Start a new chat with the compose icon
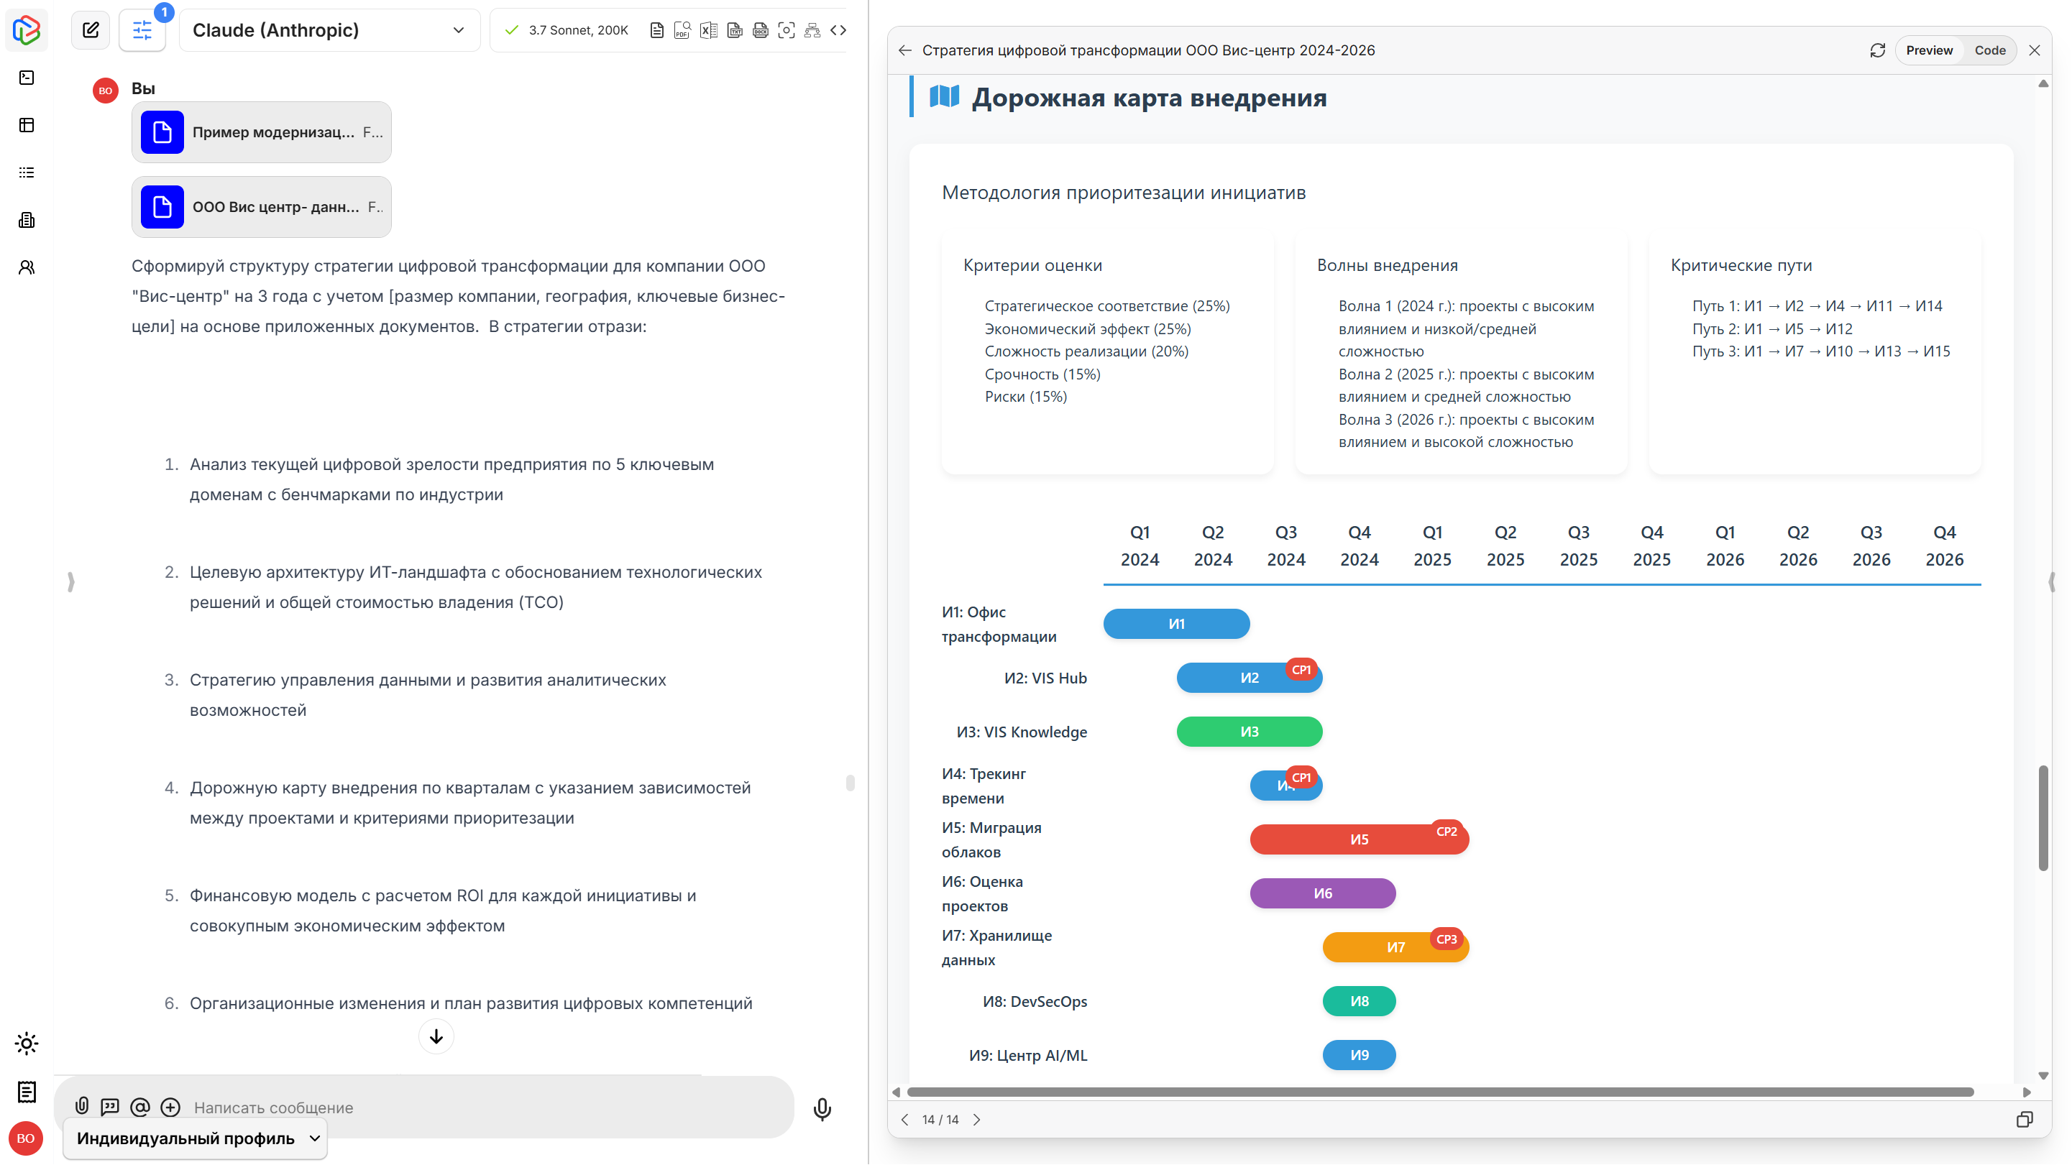The height and width of the screenshot is (1165, 2072). pos(91,29)
